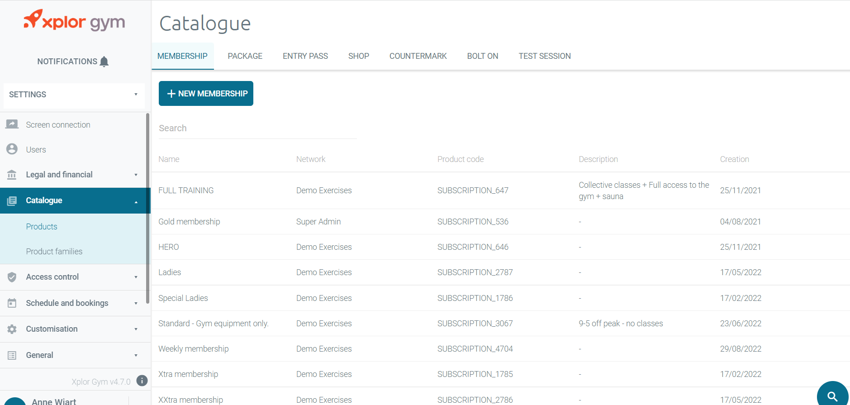The image size is (850, 405).
Task: Click product code SUBSCRIPTION_536
Action: click(x=473, y=222)
